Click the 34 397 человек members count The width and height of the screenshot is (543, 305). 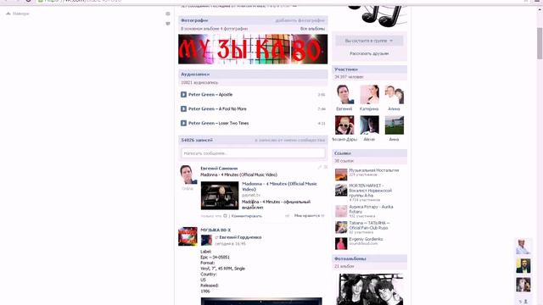coord(349,77)
